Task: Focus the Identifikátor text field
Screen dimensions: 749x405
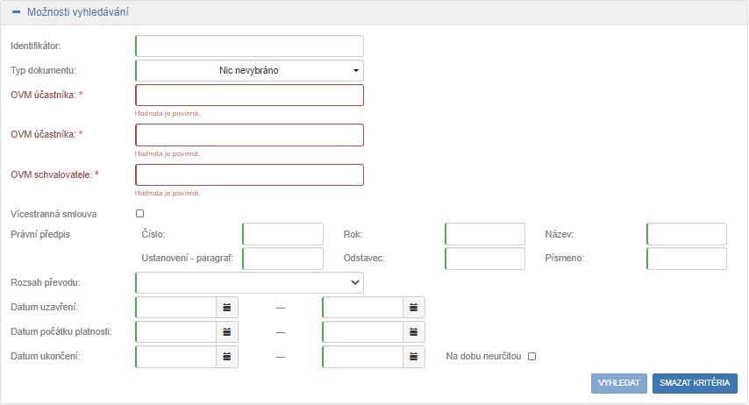Action: pos(249,46)
